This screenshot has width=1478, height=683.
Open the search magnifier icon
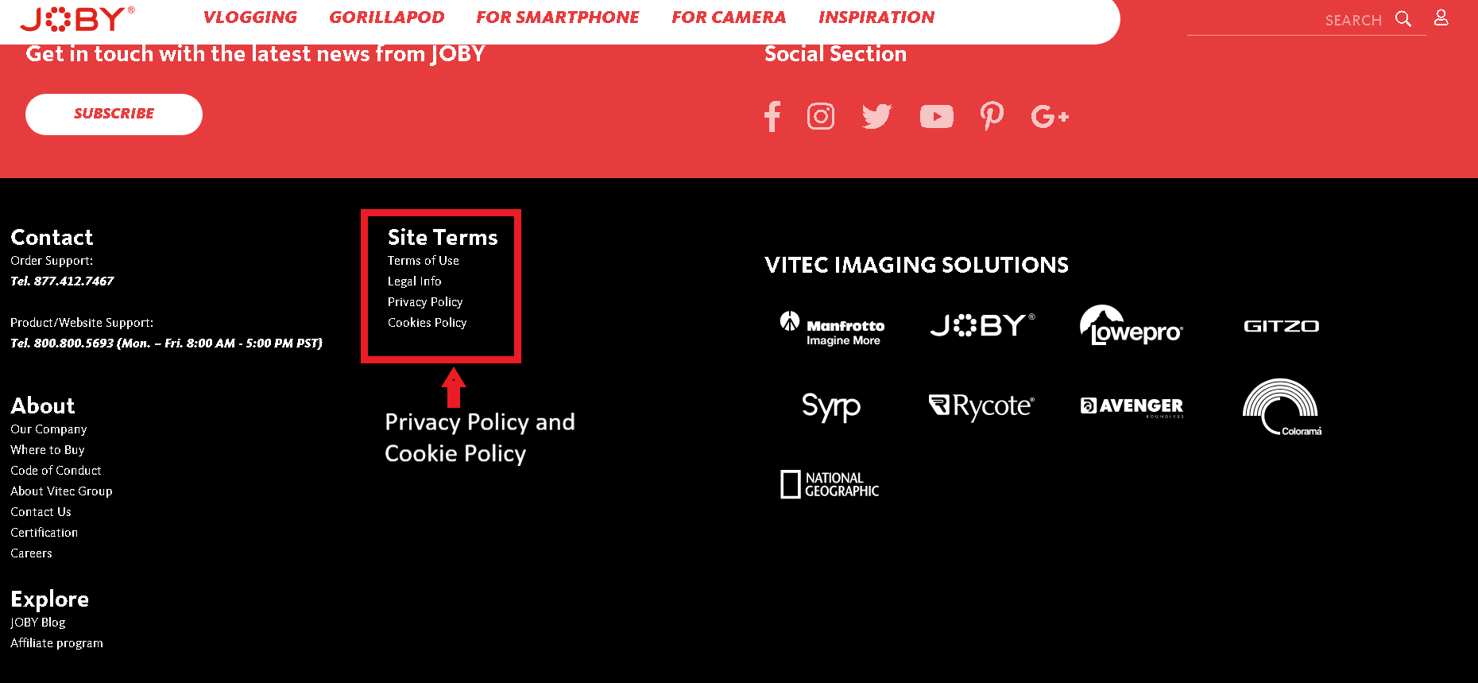coord(1403,19)
